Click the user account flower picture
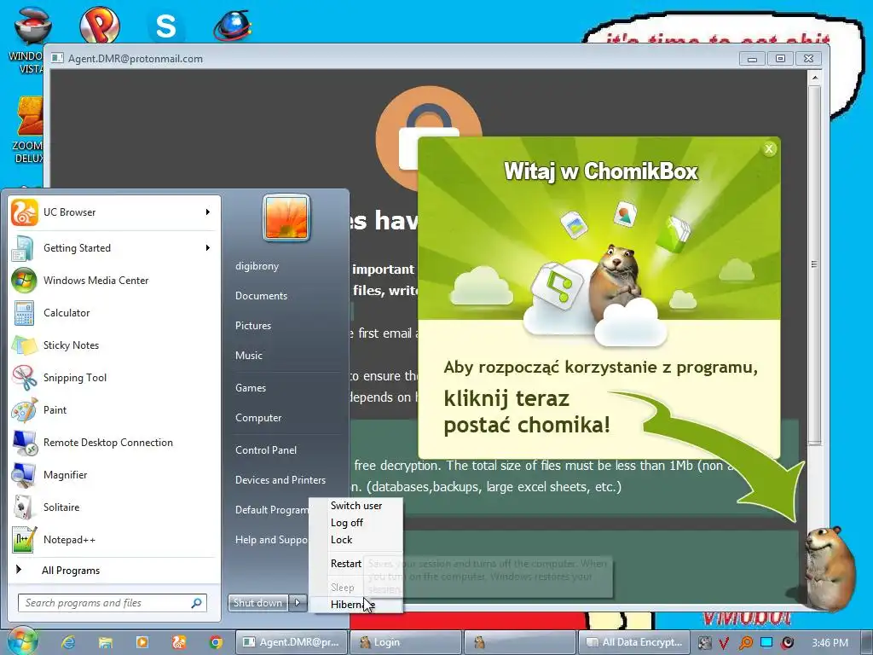The image size is (873, 655). [x=286, y=217]
